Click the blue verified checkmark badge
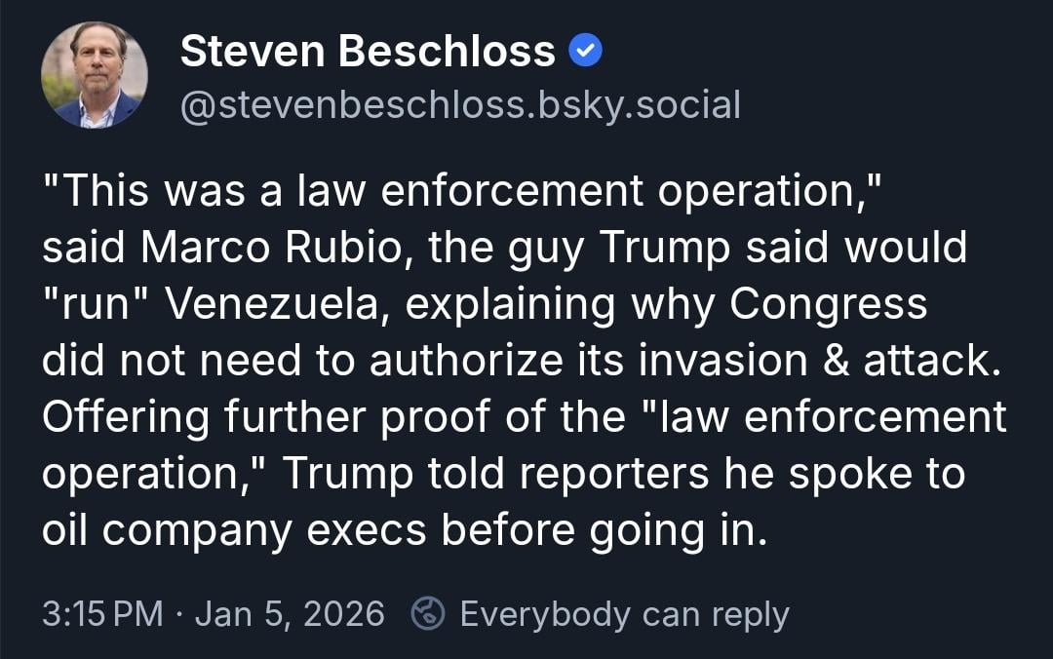The image size is (1053, 659). pyautogui.click(x=585, y=52)
